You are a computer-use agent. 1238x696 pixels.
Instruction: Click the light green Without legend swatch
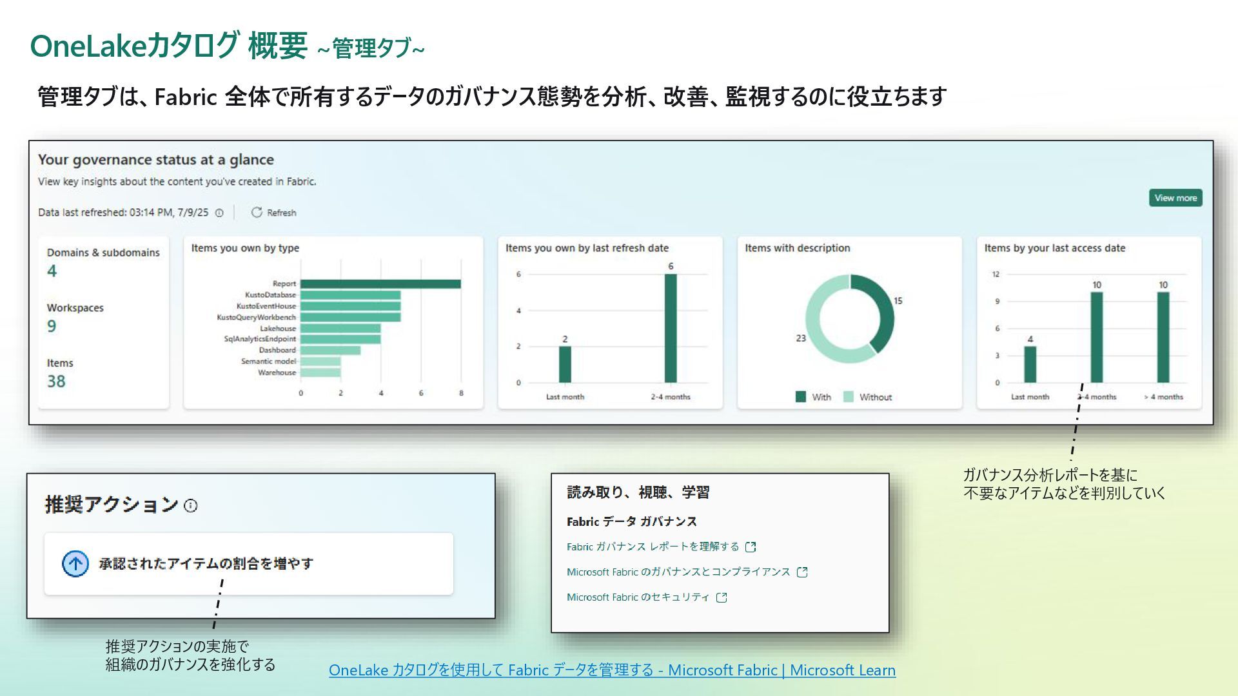click(849, 397)
